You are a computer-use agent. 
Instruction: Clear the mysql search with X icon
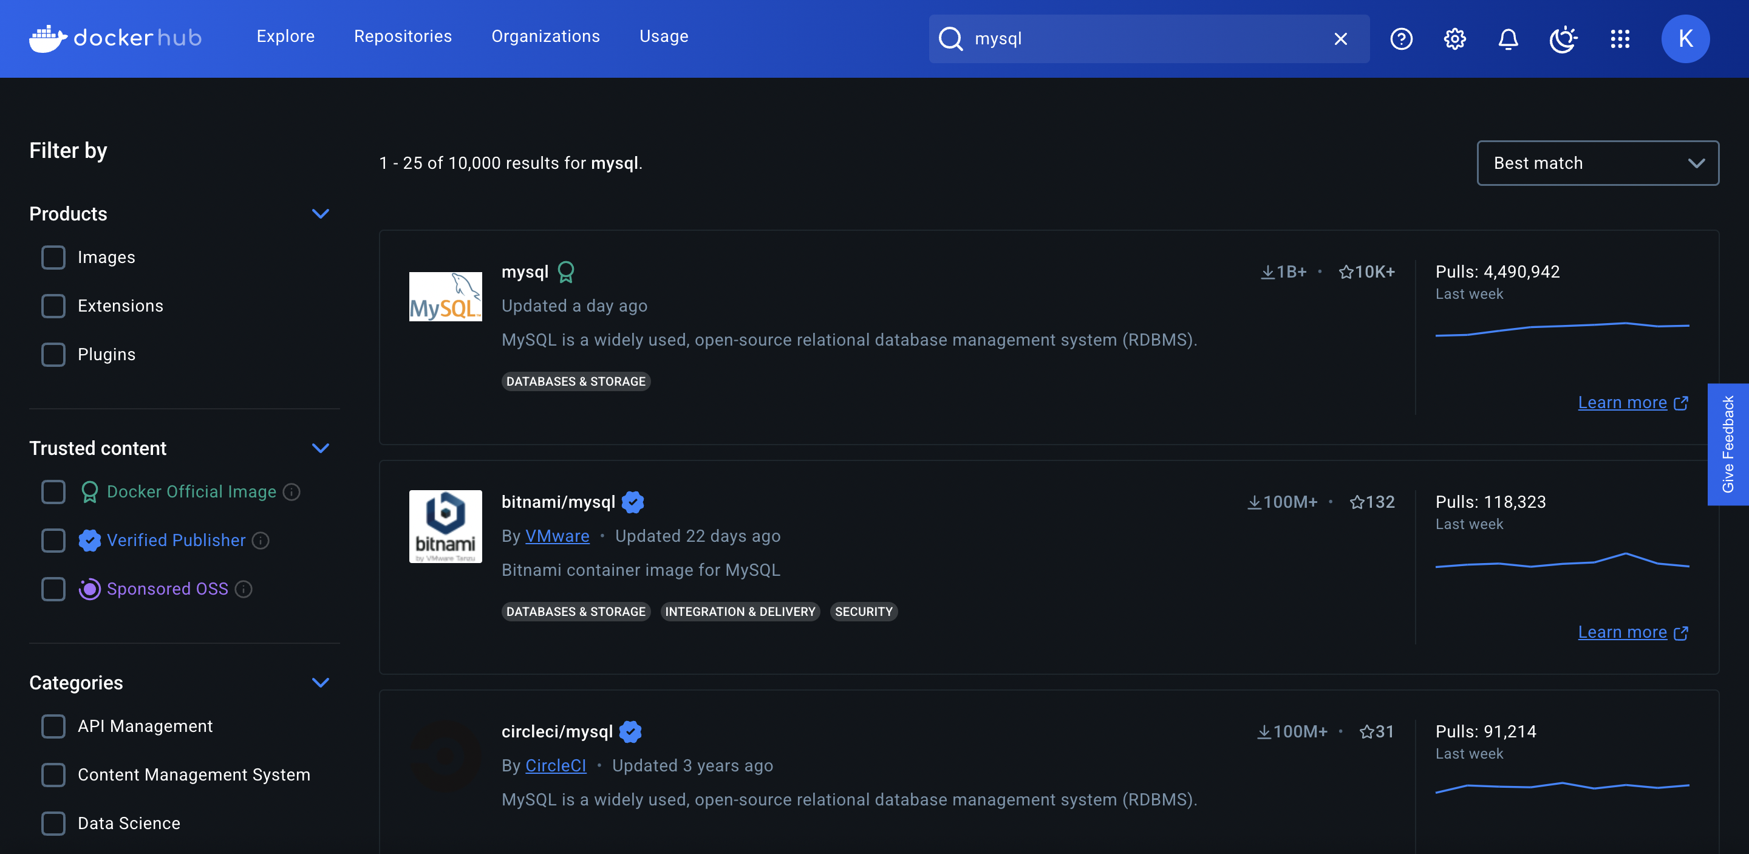point(1340,39)
